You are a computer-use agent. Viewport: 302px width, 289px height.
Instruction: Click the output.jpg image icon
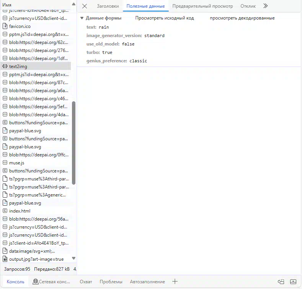(5, 259)
